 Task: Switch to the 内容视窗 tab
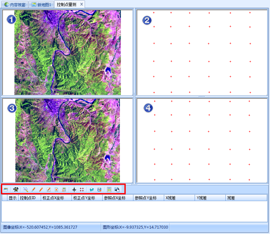point(15,4)
